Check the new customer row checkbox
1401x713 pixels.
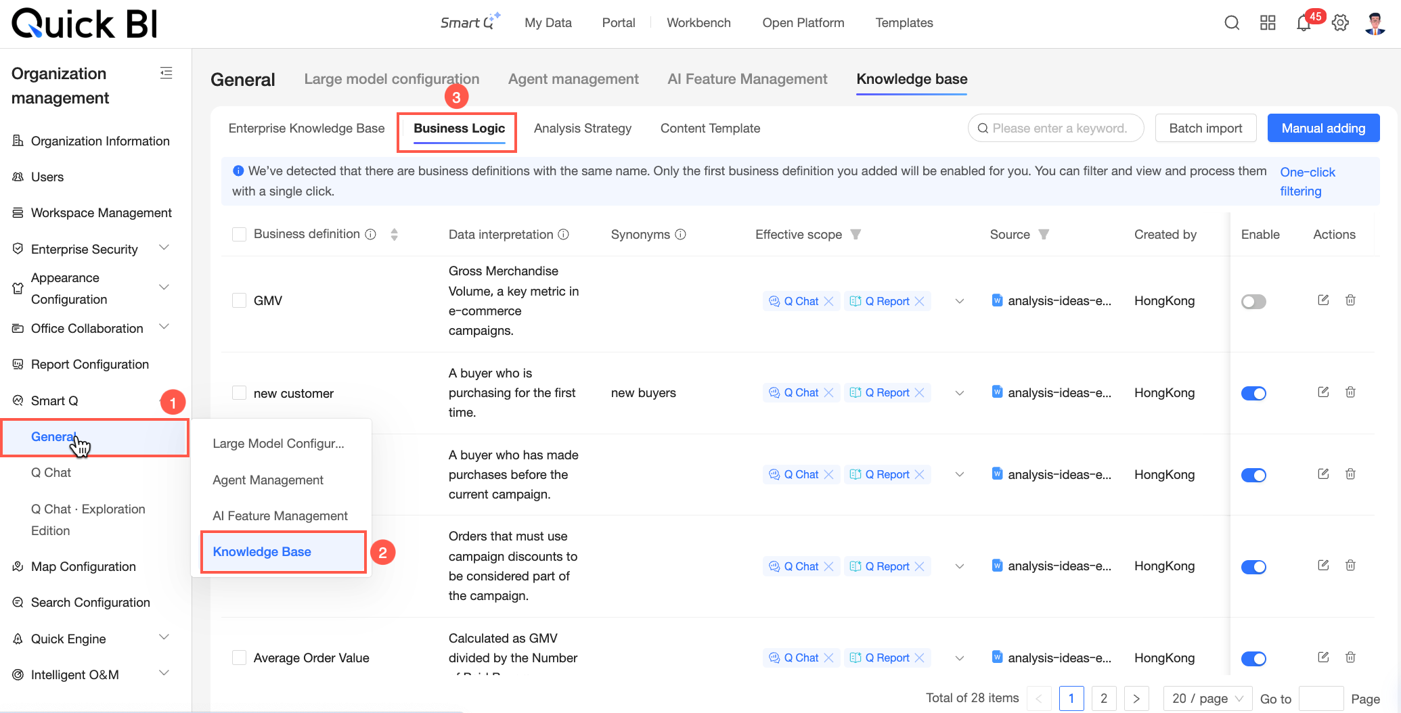point(239,393)
